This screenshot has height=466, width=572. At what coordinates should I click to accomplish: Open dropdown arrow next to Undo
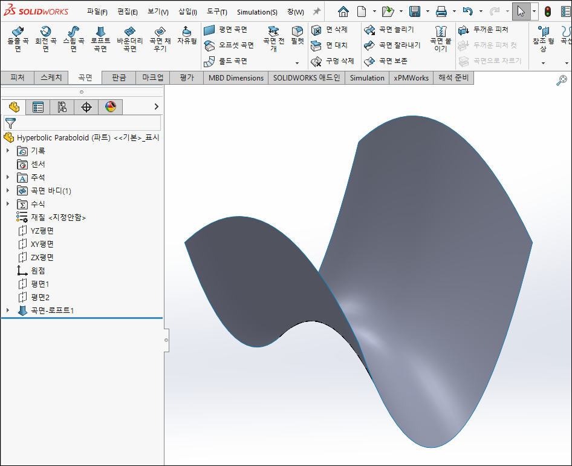(481, 11)
